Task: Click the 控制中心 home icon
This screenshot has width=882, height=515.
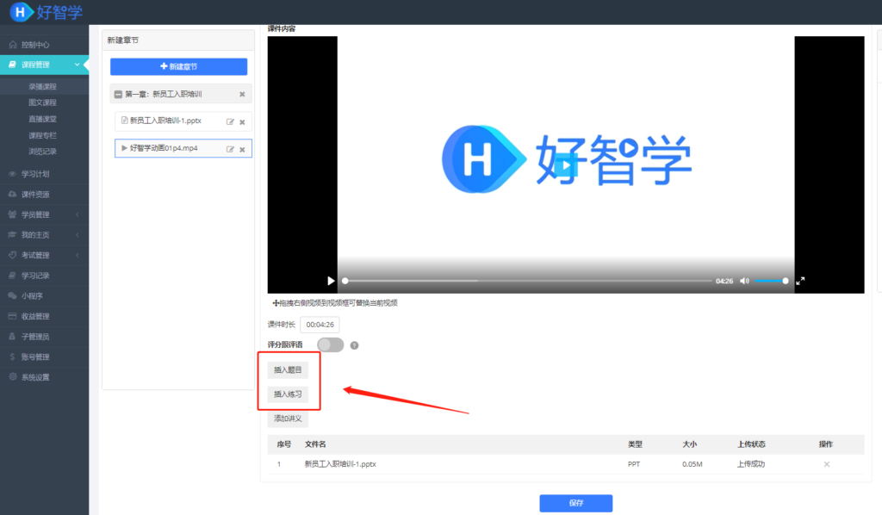Action: click(12, 45)
